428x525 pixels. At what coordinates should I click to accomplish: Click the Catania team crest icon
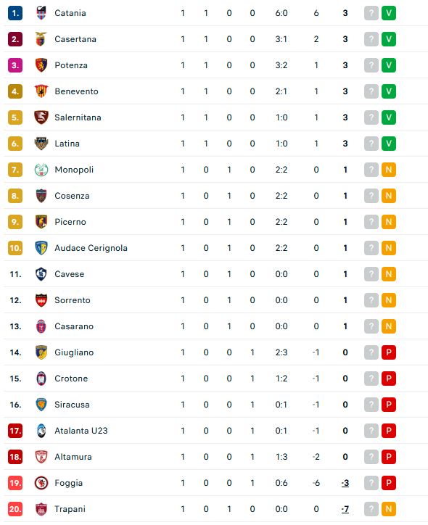pos(41,13)
